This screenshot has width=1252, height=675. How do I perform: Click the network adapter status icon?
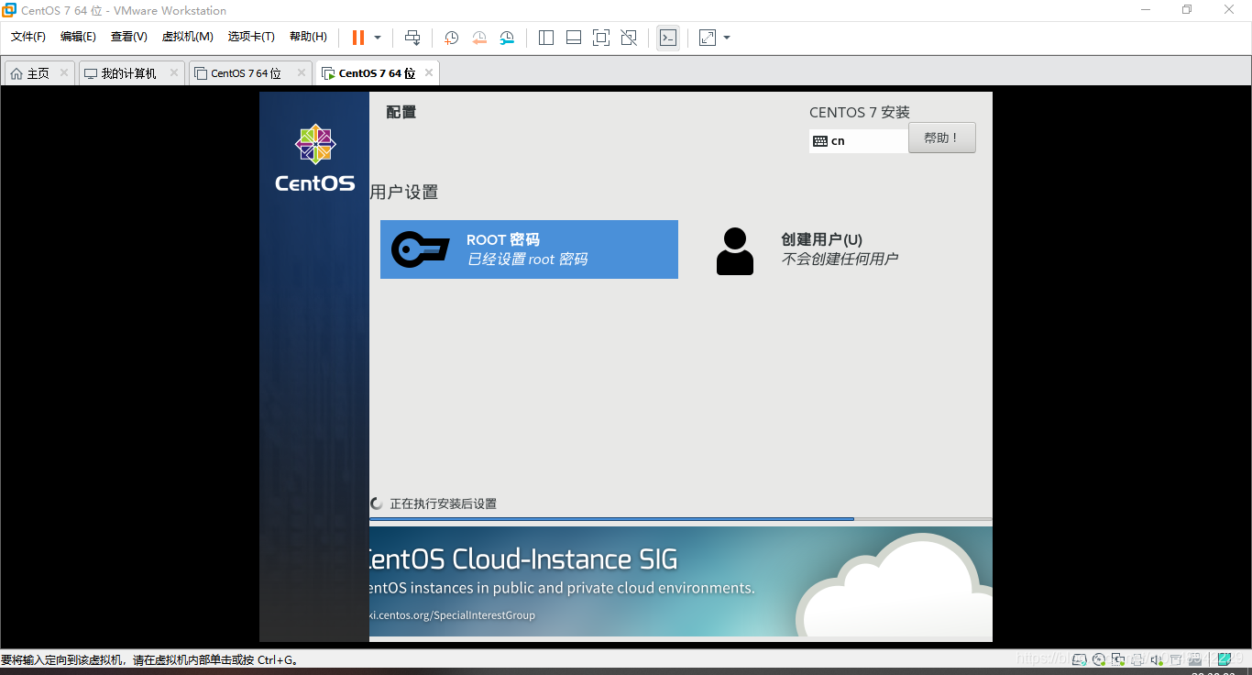pyautogui.click(x=1118, y=659)
